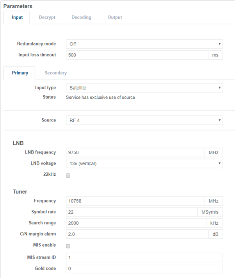Switch to the Decrypt tab

tap(47, 18)
